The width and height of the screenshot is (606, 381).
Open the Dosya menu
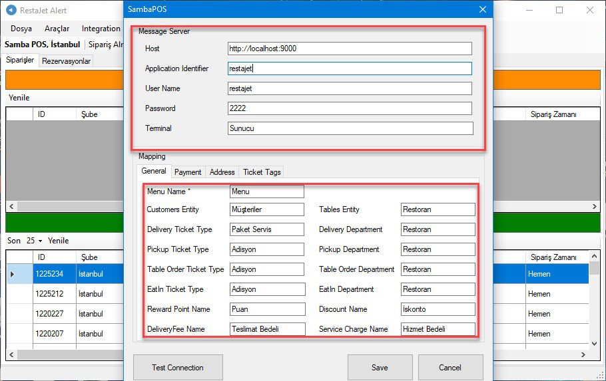point(21,29)
